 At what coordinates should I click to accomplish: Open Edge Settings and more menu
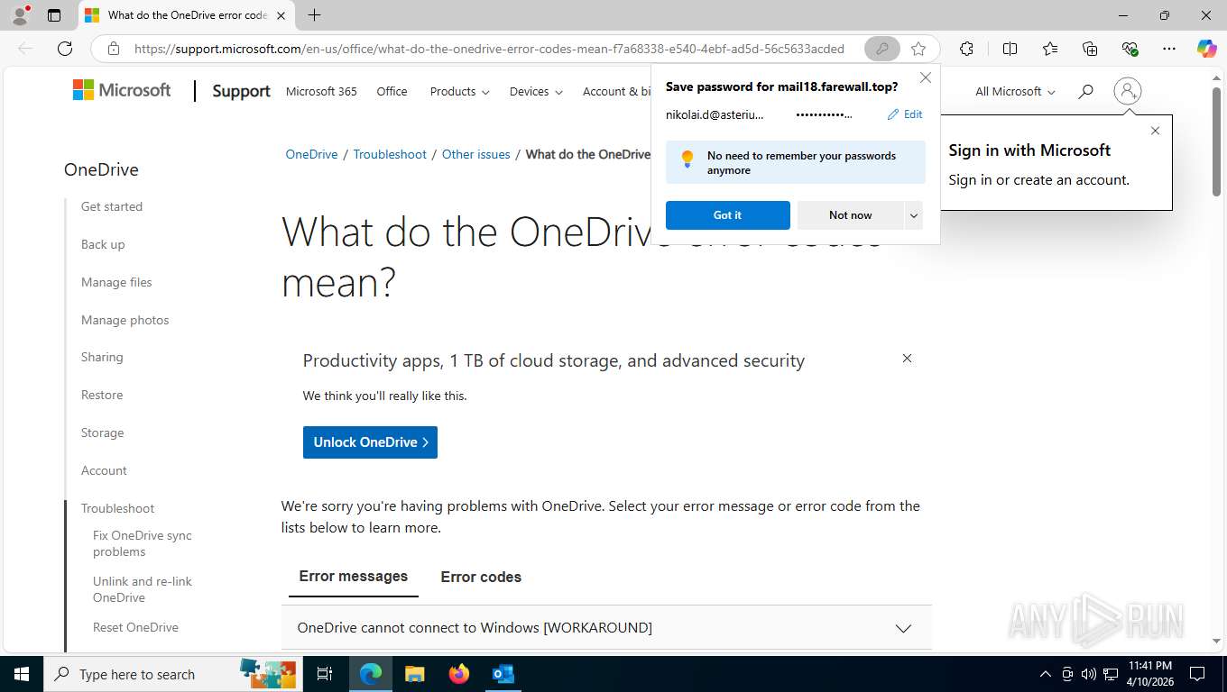[1169, 49]
